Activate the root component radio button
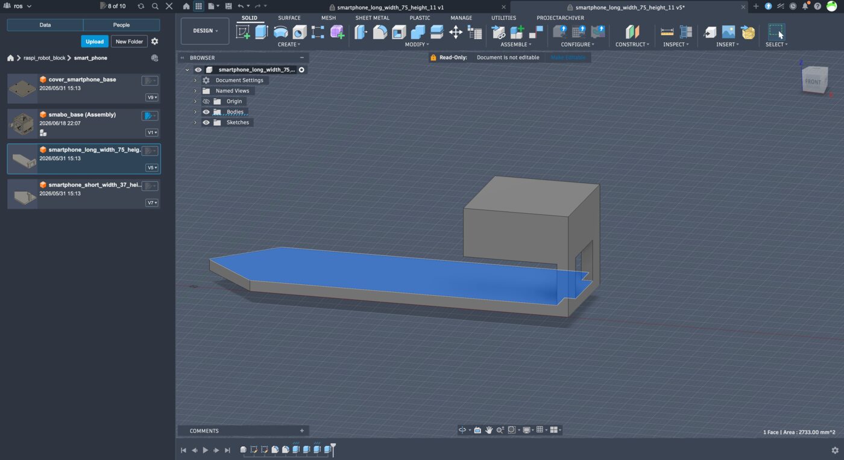Image resolution: width=844 pixels, height=460 pixels. (301, 70)
